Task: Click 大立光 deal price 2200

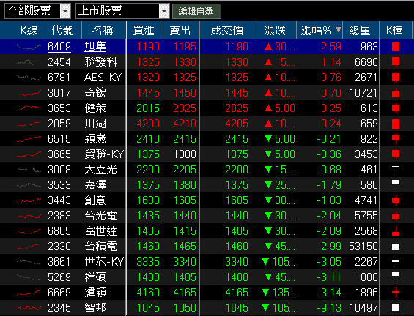Action: point(237,170)
